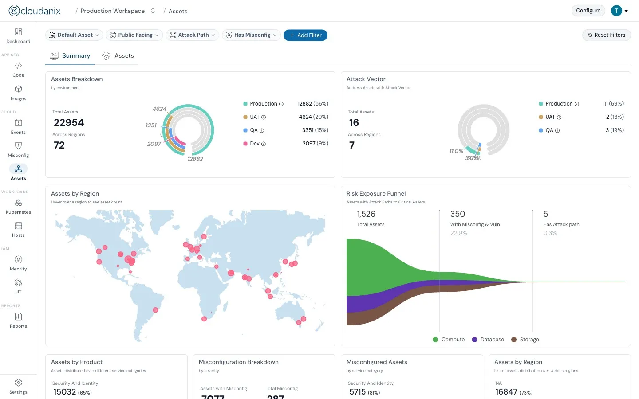Open the Cloudanix logo home link
Viewport: 639px width, 399px height.
point(35,11)
